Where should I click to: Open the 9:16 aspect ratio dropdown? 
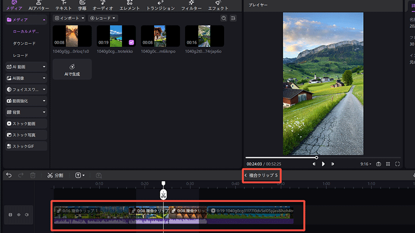[x=366, y=164]
